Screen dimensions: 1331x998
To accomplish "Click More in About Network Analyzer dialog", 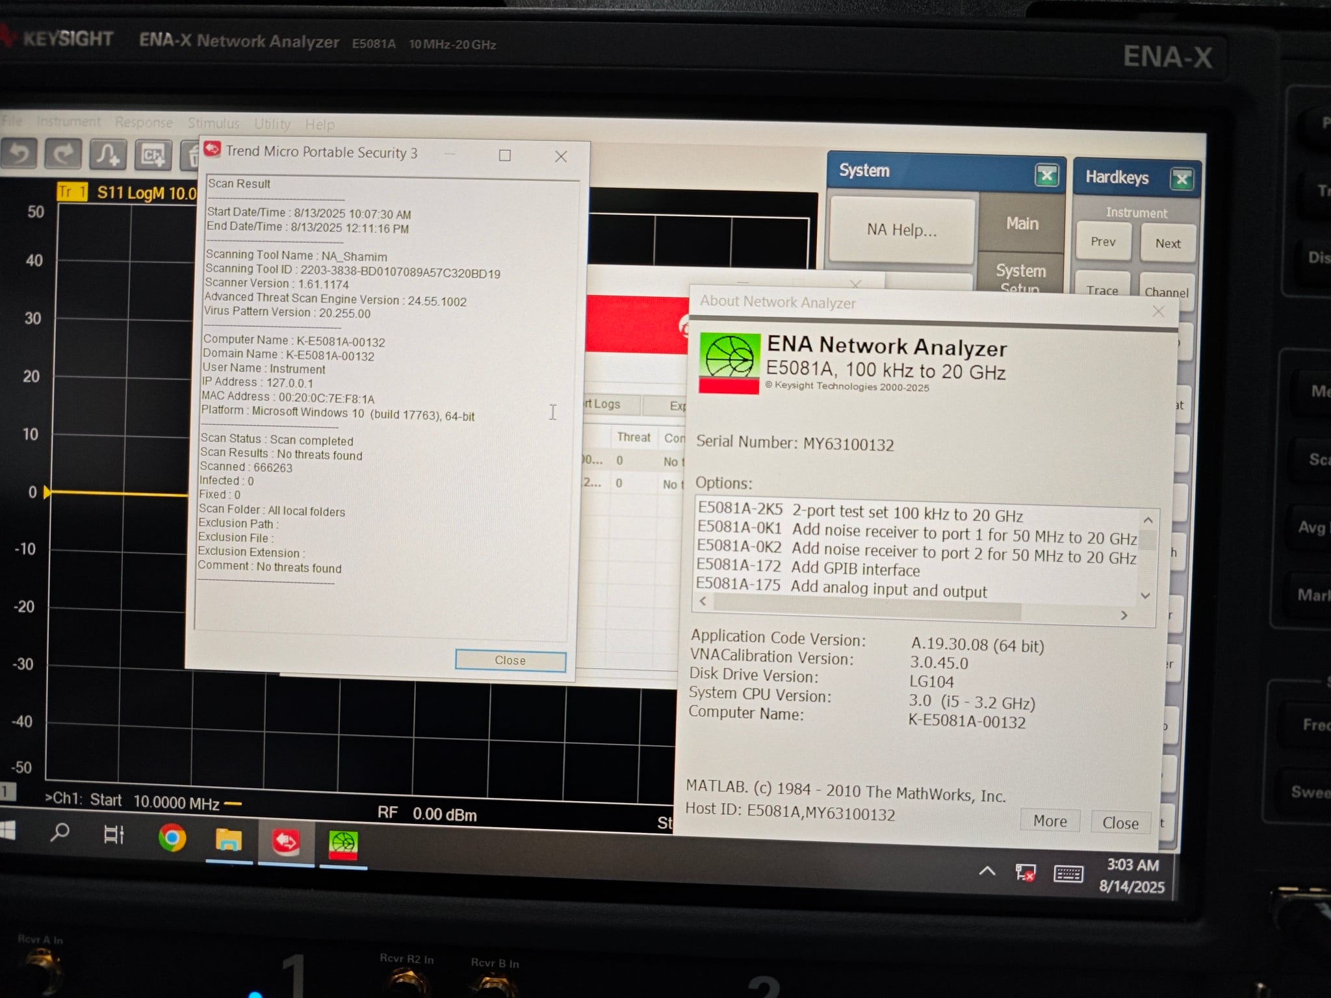I will [1050, 821].
